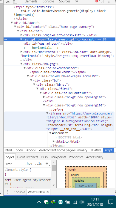The height and width of the screenshot is (208, 116).
Task: Focus the styles Filter input
Action: click(14, 164)
